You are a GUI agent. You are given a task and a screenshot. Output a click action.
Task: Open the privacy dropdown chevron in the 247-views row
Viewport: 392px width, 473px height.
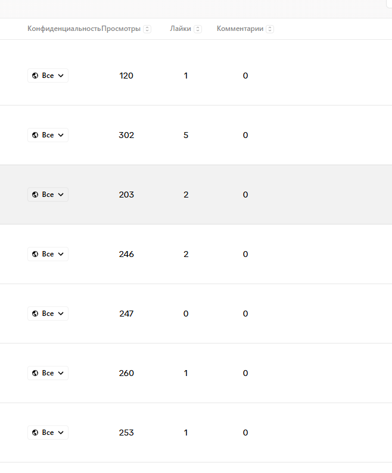(x=61, y=314)
